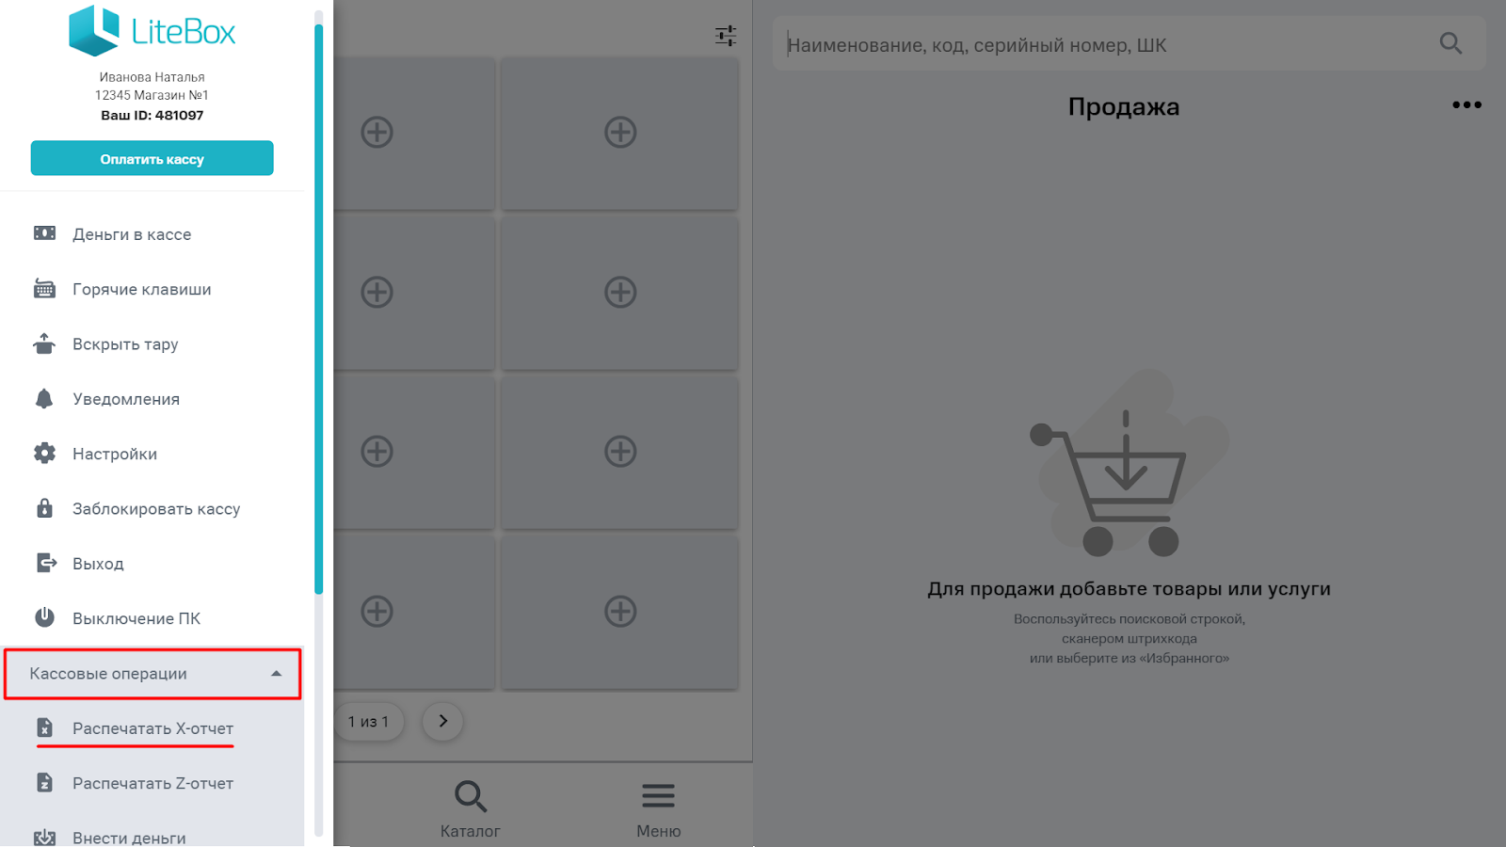The height and width of the screenshot is (847, 1506).
Task: Select Распечатать Z-отчет menu item
Action: 152,783
